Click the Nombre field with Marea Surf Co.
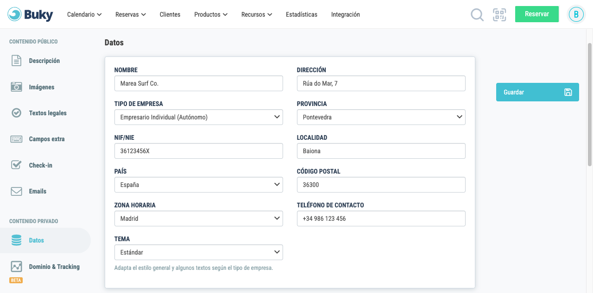 pos(199,83)
